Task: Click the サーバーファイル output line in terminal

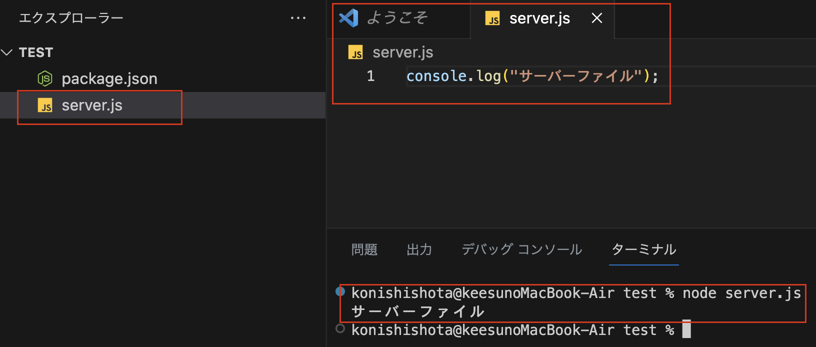Action: coord(418,311)
